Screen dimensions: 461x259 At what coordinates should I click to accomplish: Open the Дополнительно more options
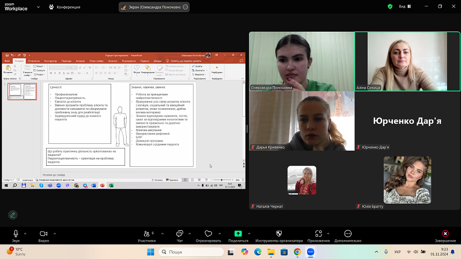348,236
